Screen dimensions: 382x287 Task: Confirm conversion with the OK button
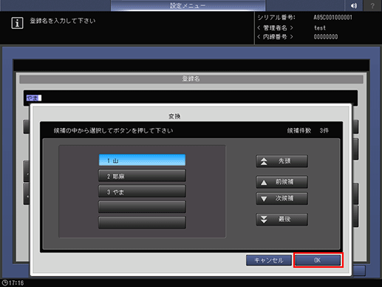(318, 260)
